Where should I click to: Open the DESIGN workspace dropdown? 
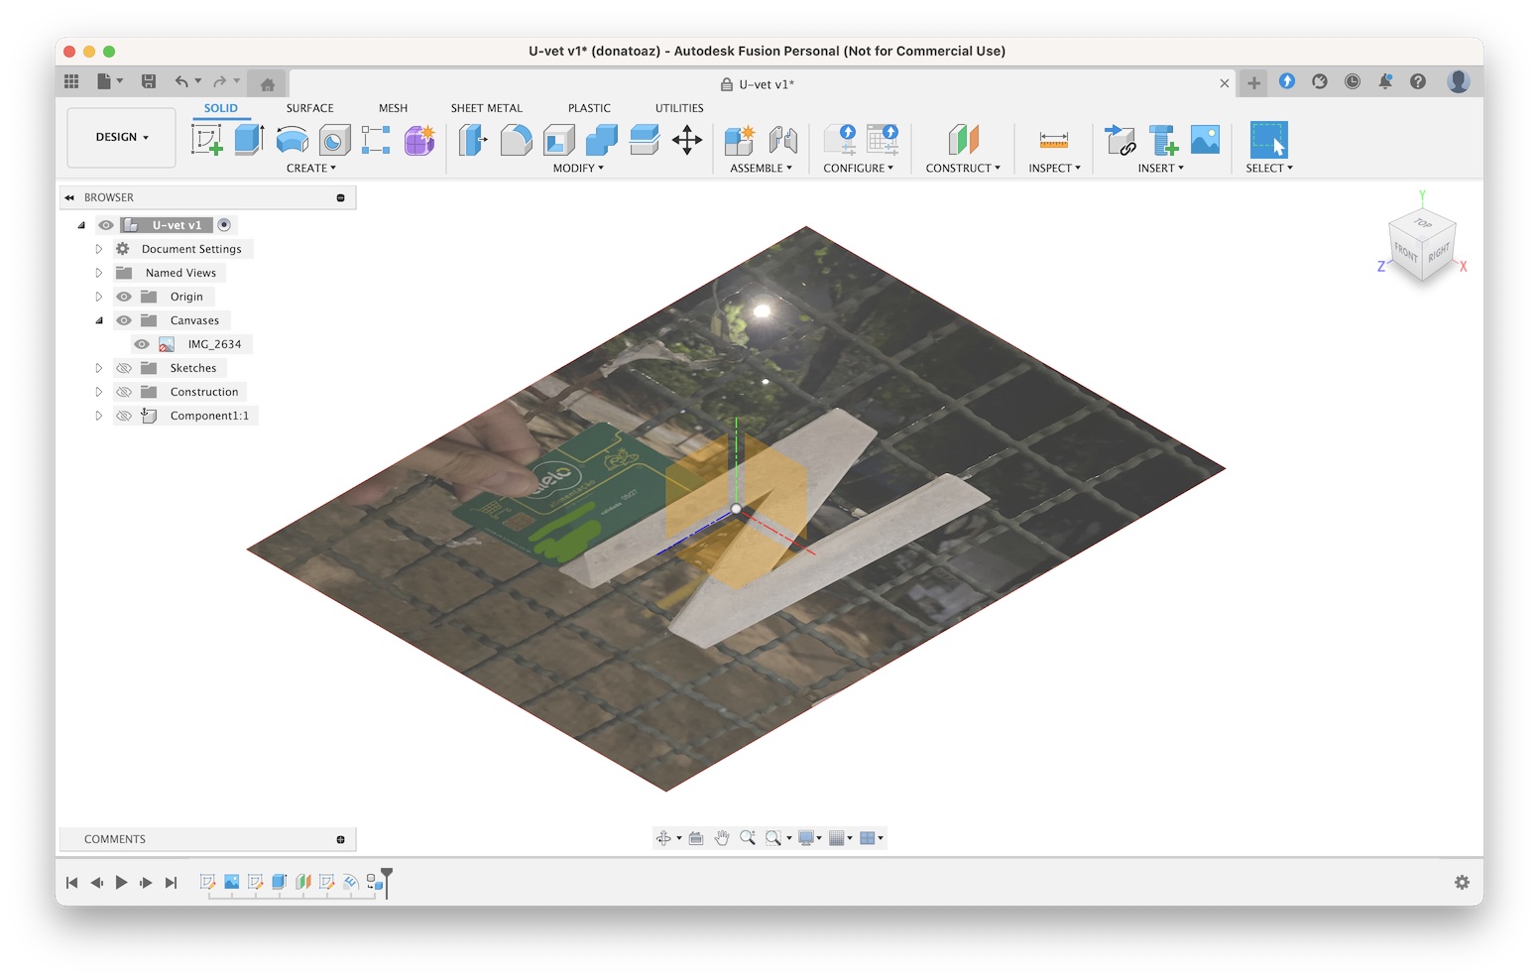pos(121,137)
